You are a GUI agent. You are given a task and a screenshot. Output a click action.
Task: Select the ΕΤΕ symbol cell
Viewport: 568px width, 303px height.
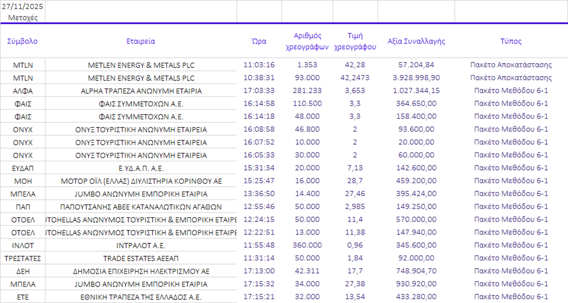(x=23, y=297)
